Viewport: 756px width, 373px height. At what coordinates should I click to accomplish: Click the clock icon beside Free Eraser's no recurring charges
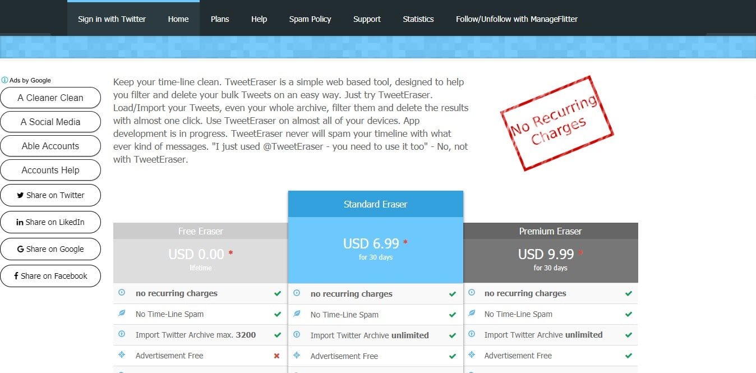[x=122, y=293]
